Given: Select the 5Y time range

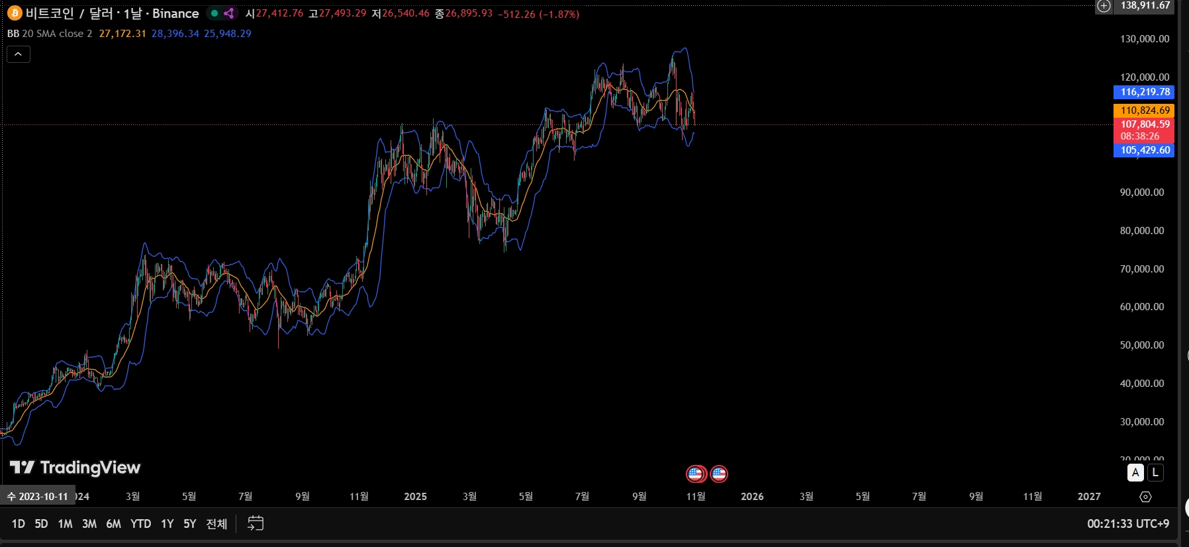Looking at the screenshot, I should 190,524.
